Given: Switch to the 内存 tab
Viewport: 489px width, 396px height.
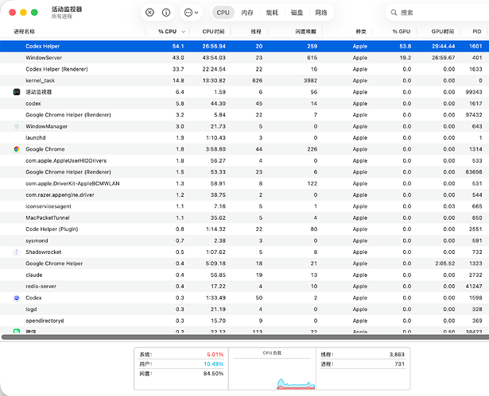Looking at the screenshot, I should click(x=247, y=13).
